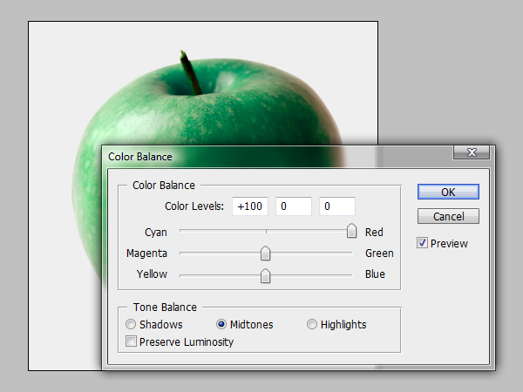Click the Blue label
The image size is (523, 392).
pos(375,274)
